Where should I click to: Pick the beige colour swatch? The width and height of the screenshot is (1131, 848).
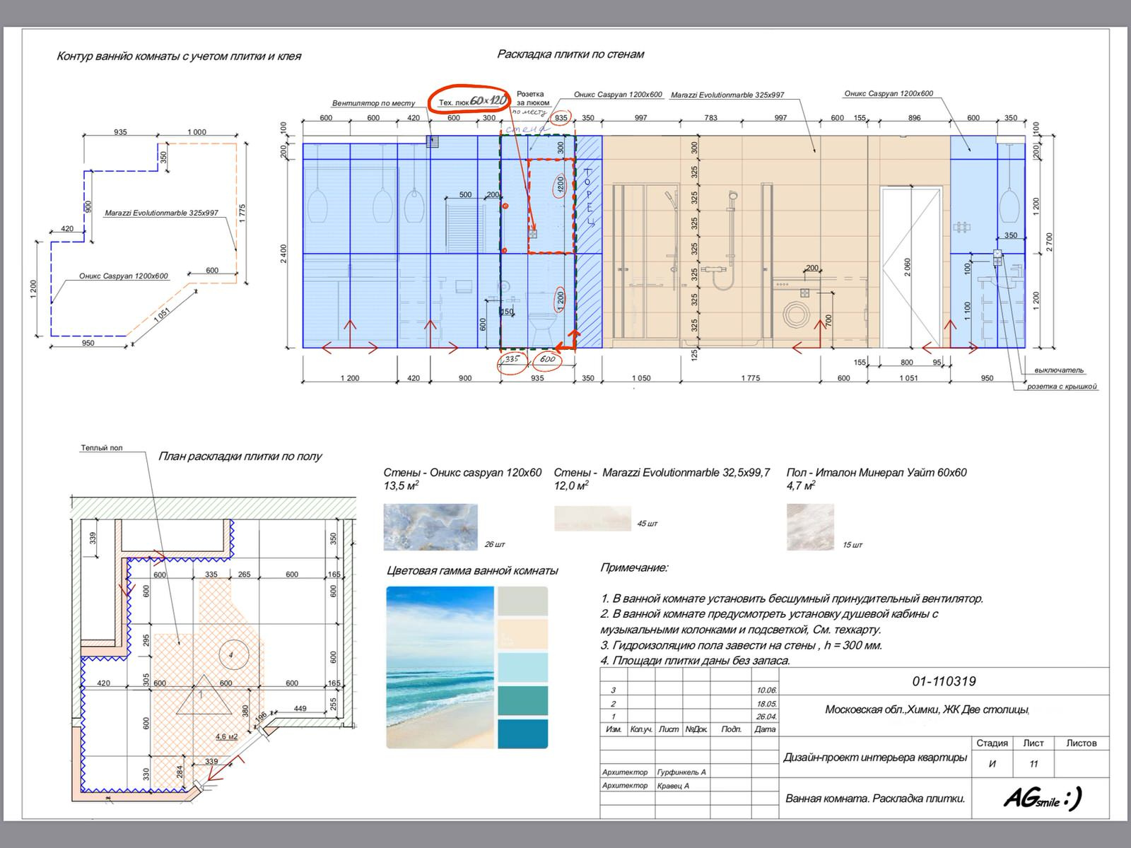pos(522,634)
